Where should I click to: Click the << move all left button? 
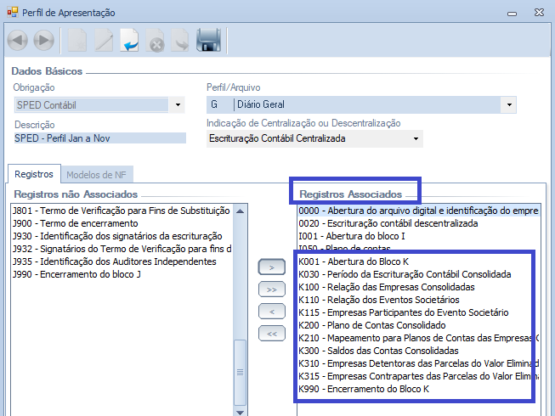coord(271,334)
